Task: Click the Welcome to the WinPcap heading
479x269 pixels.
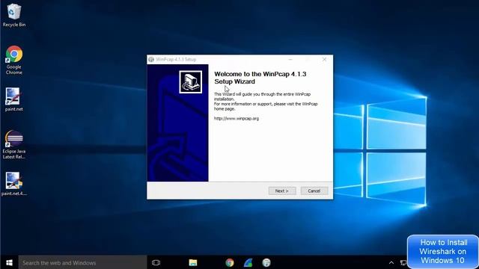Action: tap(260, 78)
